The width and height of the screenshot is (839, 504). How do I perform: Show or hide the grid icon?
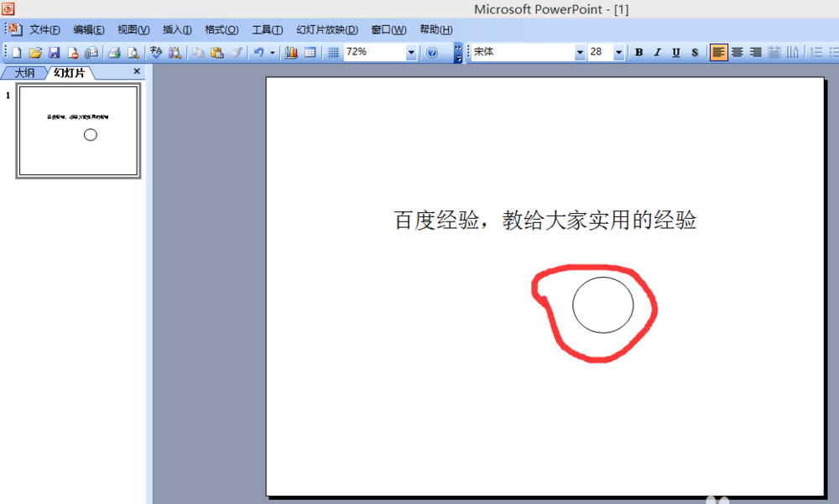coord(333,53)
